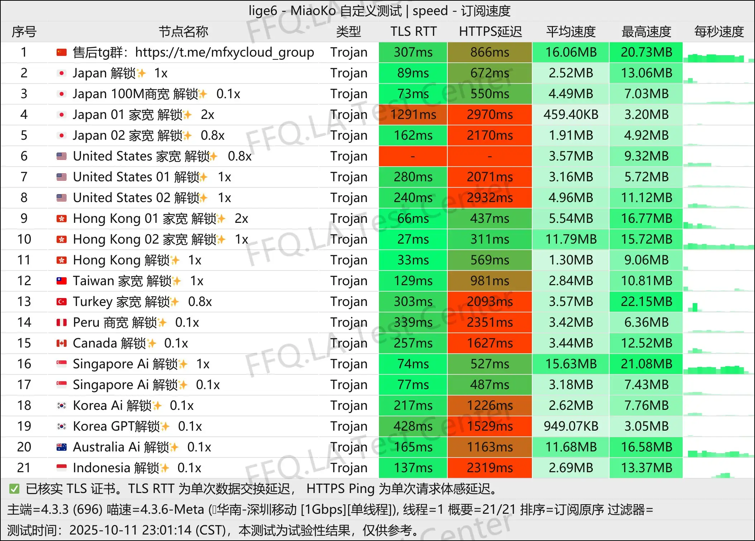The image size is (755, 541).
Task: Click the Taiwan flag icon beside Taiwan 家宽
Action: click(x=62, y=281)
